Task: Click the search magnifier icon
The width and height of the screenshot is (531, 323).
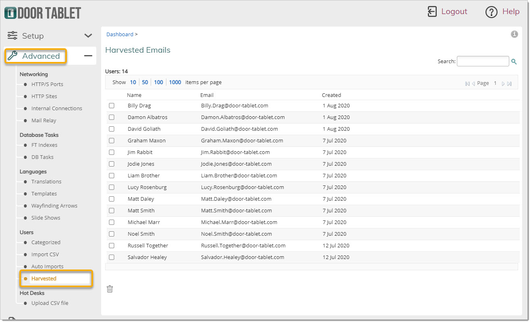Action: point(514,62)
